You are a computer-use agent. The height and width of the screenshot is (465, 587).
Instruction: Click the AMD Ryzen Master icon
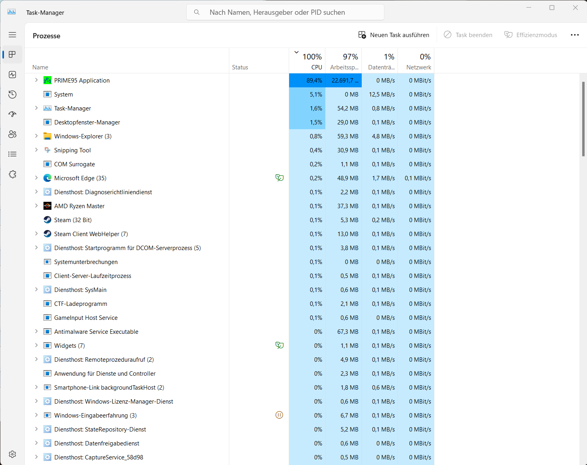point(47,206)
